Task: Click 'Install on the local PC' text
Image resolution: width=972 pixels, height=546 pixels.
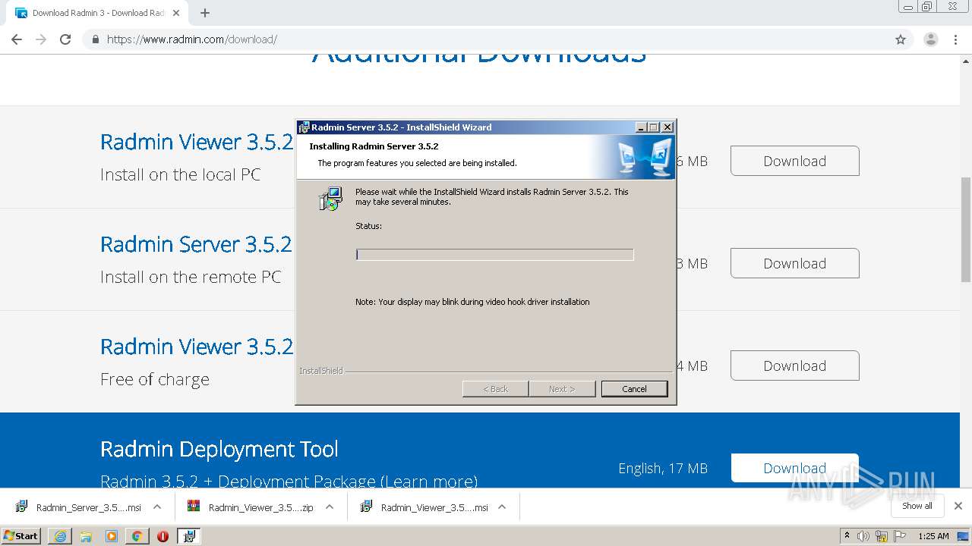Action: point(181,174)
